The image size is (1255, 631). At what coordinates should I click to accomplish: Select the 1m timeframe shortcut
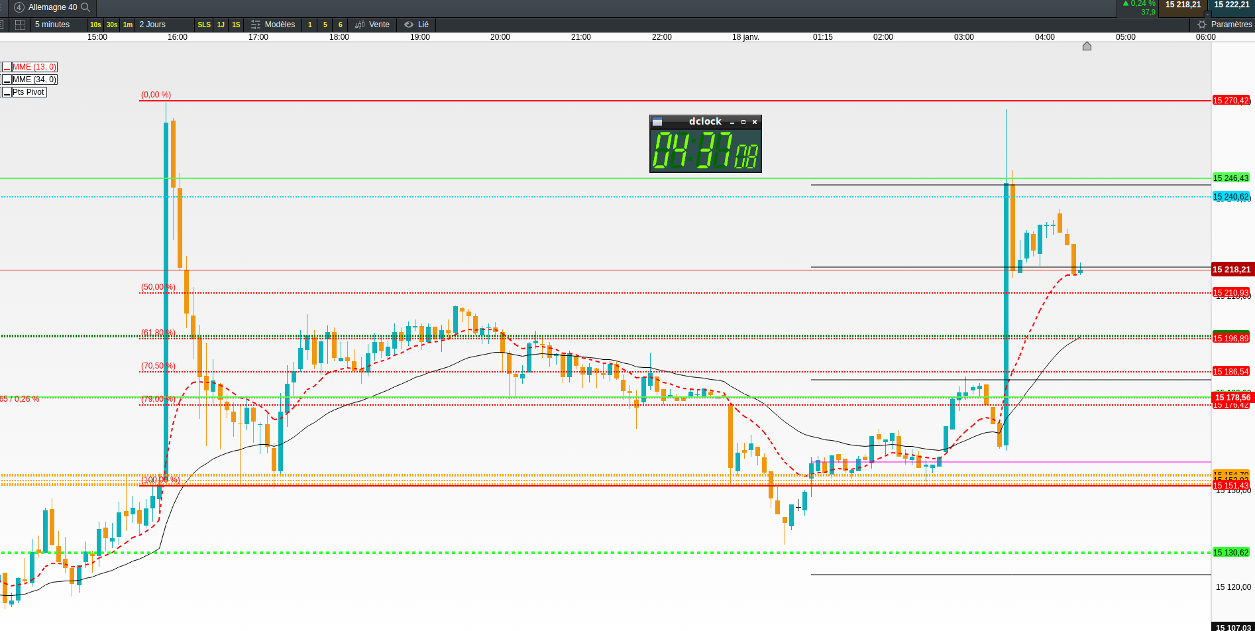pyautogui.click(x=128, y=25)
